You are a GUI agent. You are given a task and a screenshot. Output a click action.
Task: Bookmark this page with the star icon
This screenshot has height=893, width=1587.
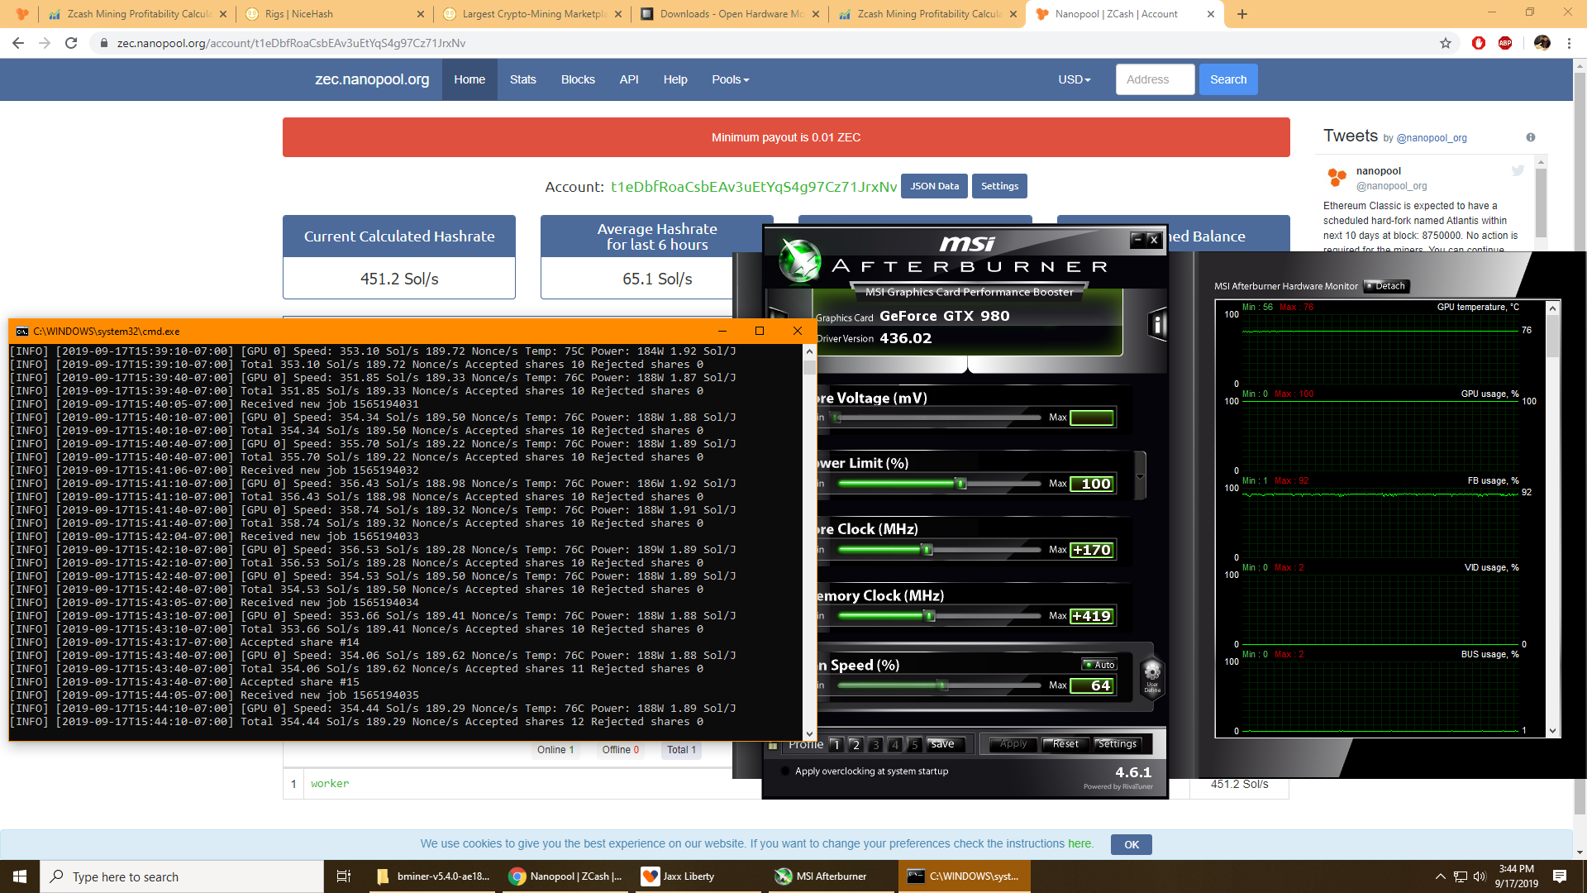pos(1446,43)
